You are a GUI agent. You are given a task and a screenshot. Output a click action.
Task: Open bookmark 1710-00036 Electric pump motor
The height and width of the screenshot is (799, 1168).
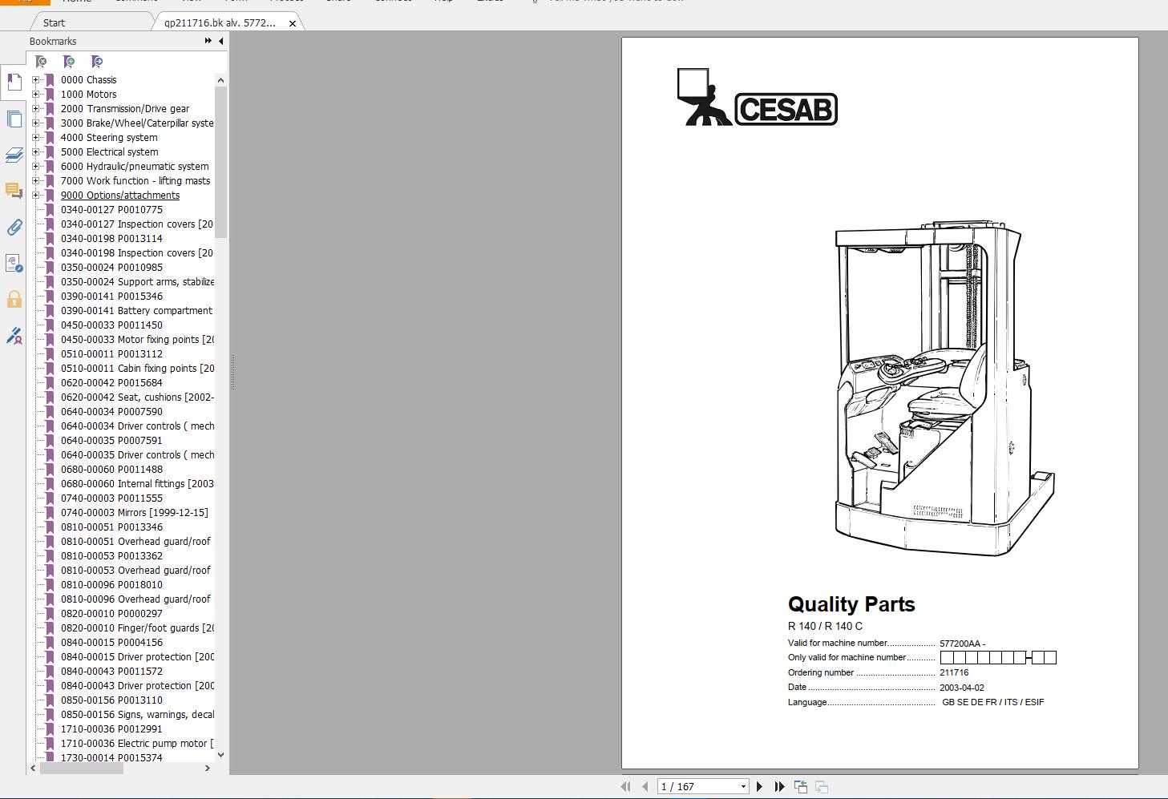pyautogui.click(x=137, y=744)
